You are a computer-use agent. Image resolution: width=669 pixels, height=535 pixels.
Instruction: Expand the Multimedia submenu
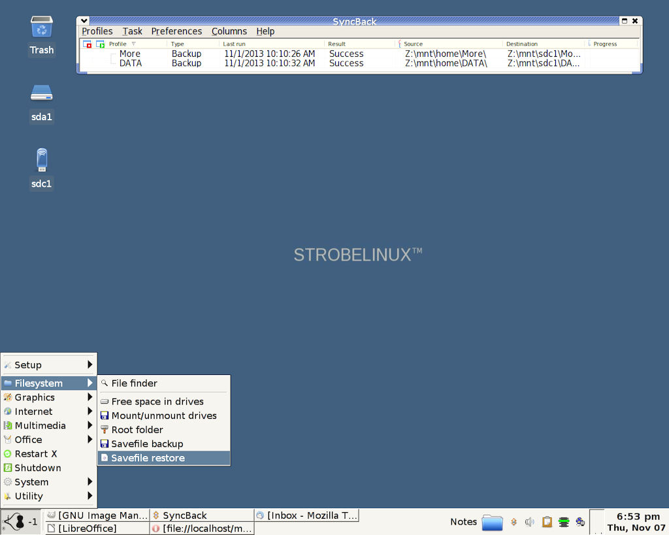[49, 426]
